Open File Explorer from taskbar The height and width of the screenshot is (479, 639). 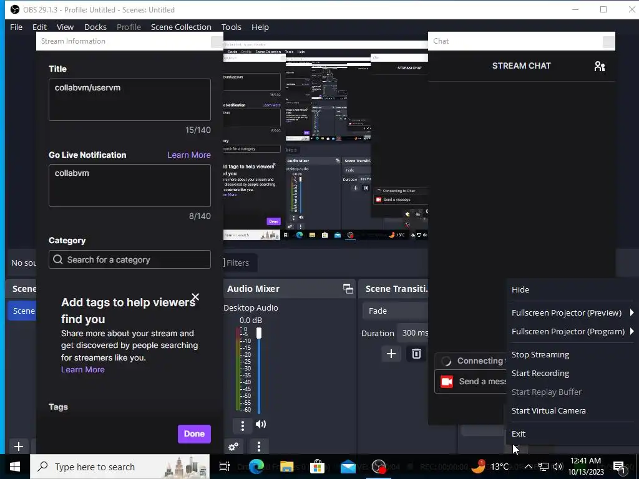(287, 467)
